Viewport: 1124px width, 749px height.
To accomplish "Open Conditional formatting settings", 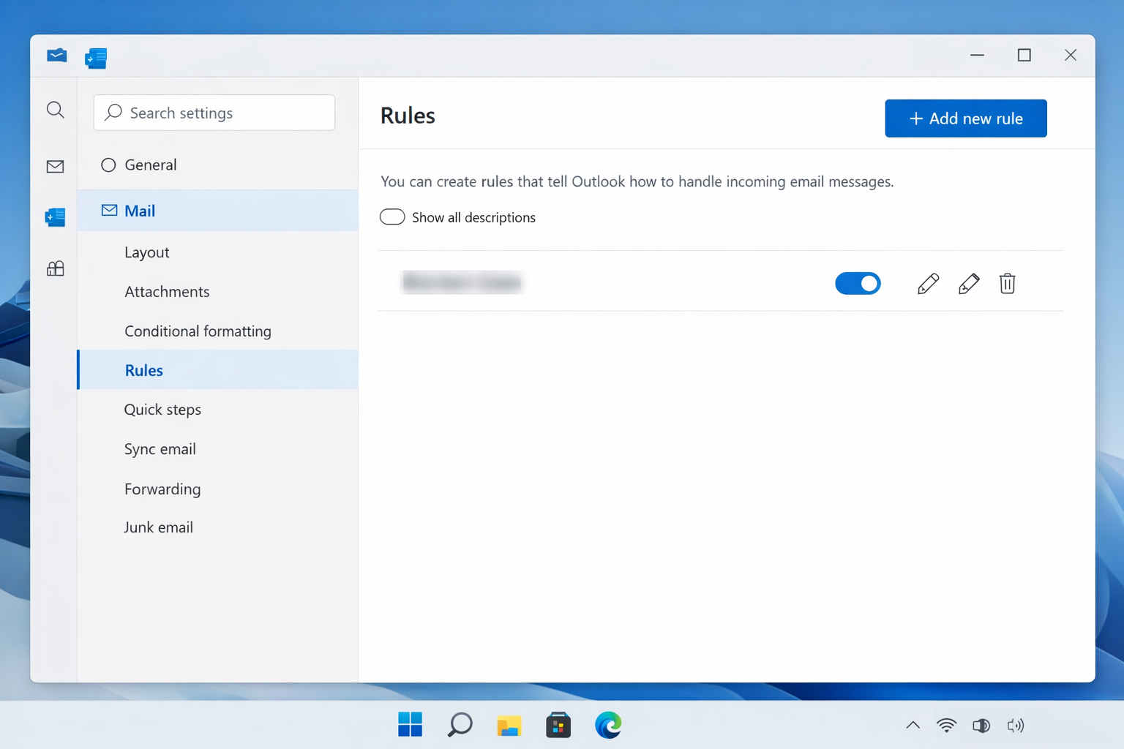I will [198, 331].
